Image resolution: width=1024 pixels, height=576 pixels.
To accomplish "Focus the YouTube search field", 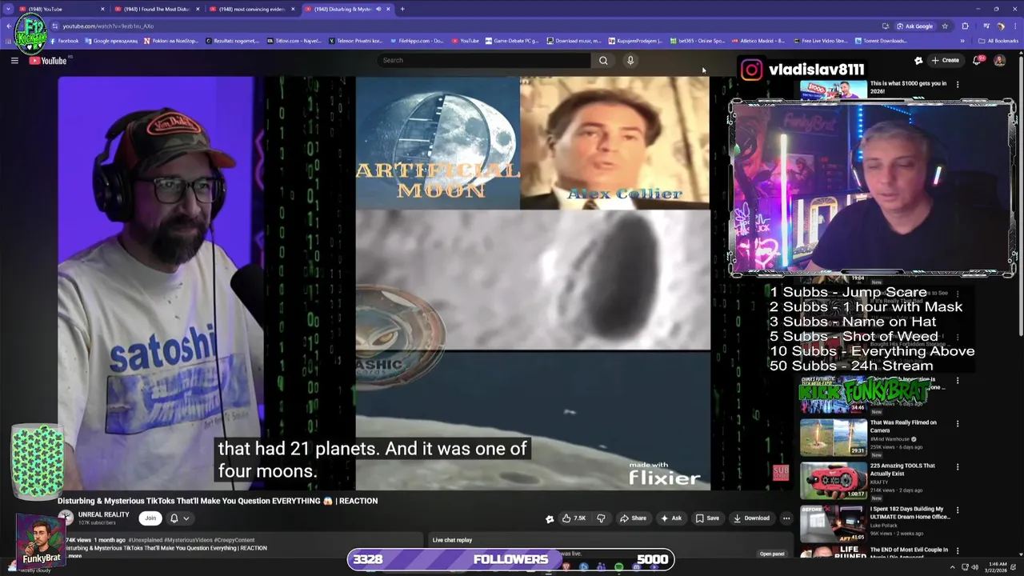I will tap(484, 60).
